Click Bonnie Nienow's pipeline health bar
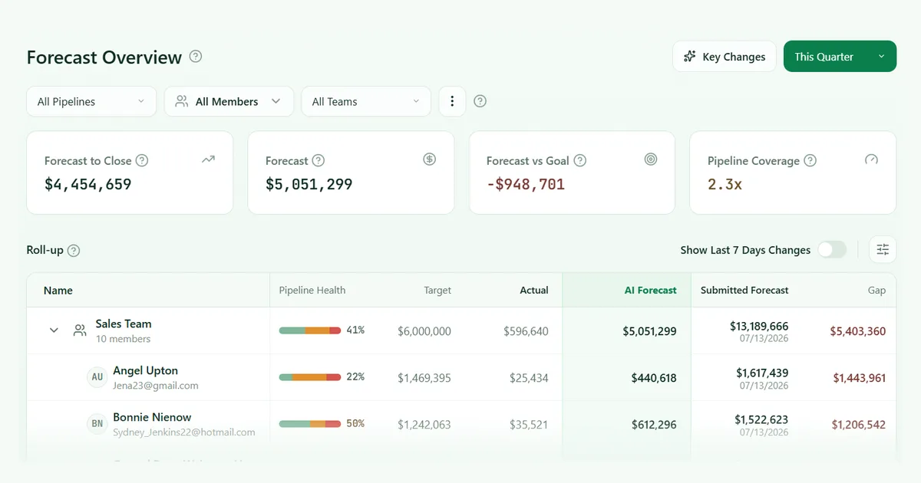Screen dimensions: 921x483 (310, 424)
